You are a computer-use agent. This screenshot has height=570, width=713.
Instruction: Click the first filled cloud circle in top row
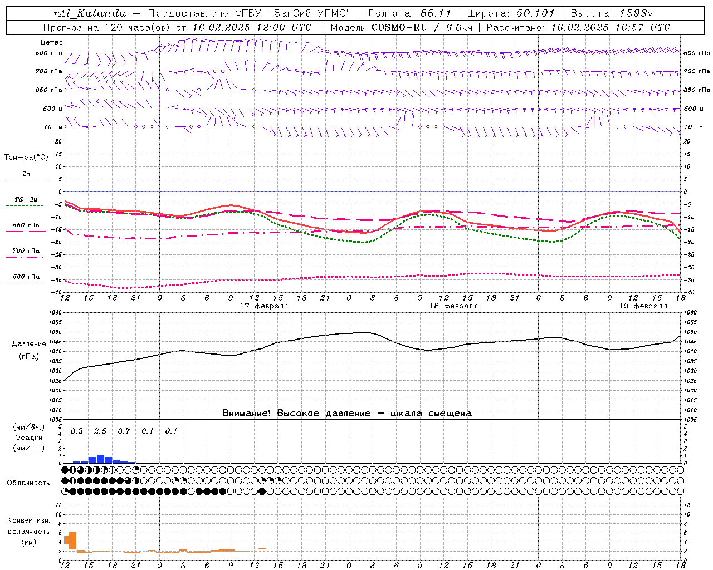point(65,470)
